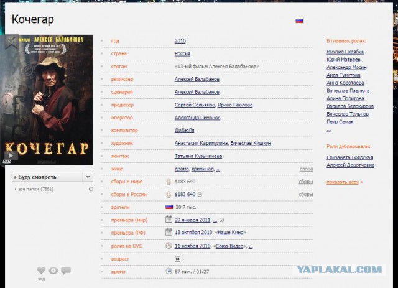Open actor Михаил Скрябин link

pyautogui.click(x=346, y=52)
